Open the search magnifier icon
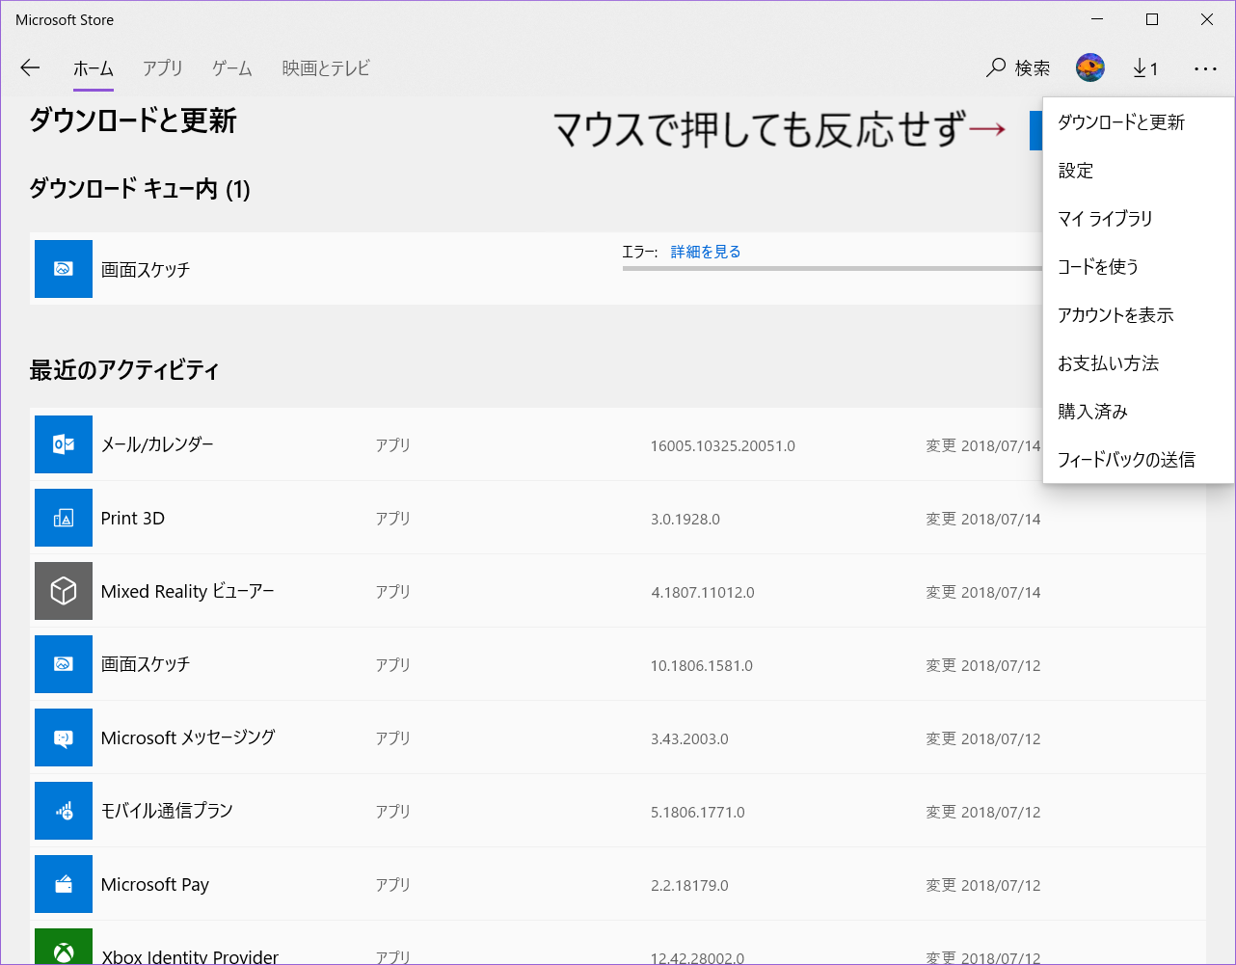This screenshot has width=1236, height=965. [996, 67]
